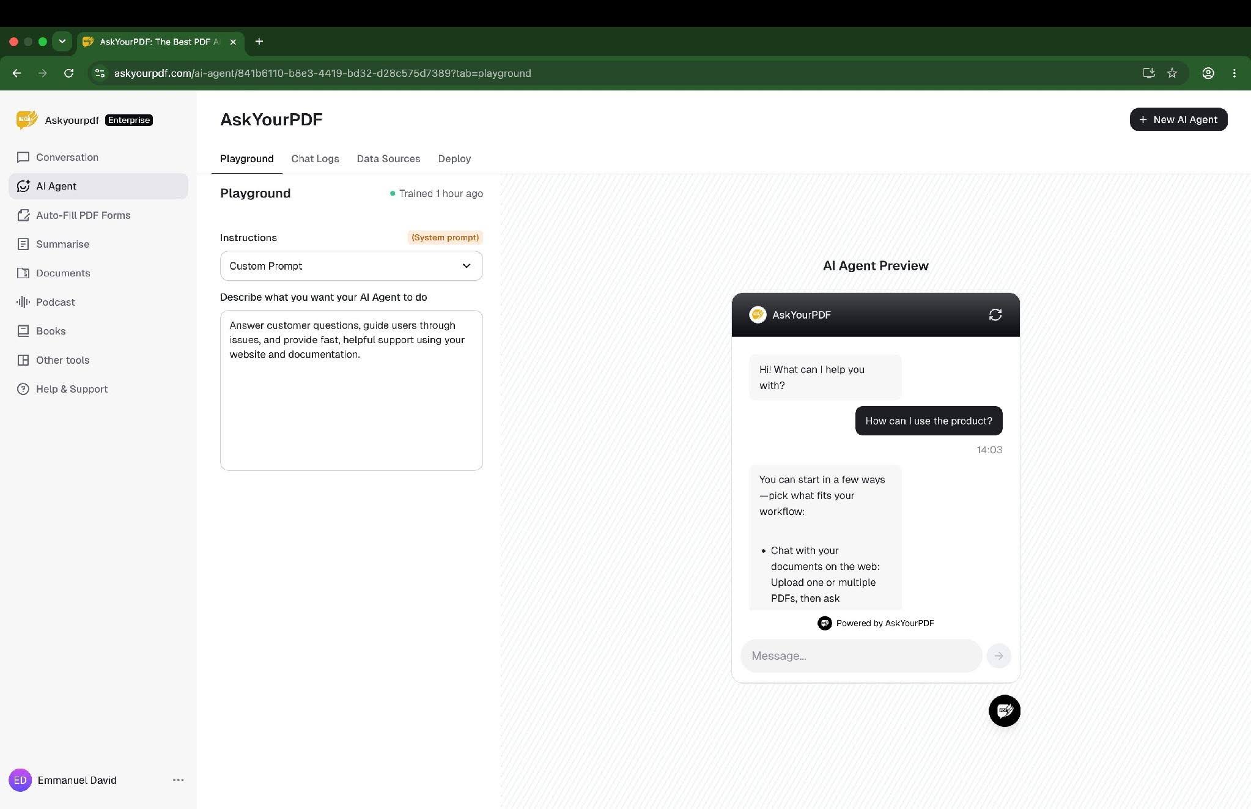1251x809 pixels.
Task: Send the message with arrow button
Action: (998, 656)
